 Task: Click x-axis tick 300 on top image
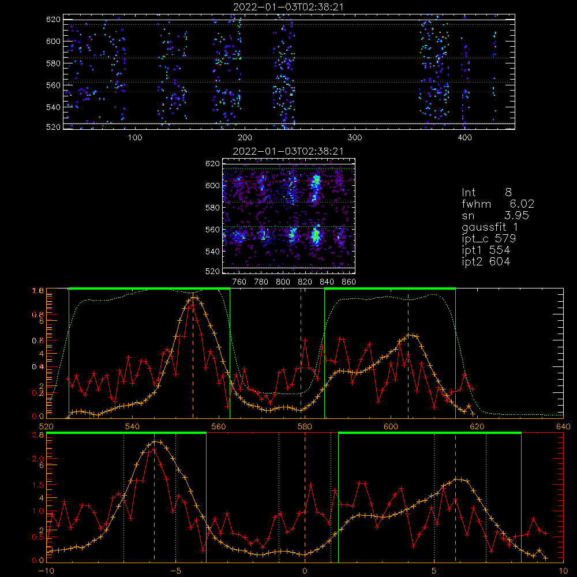point(355,138)
